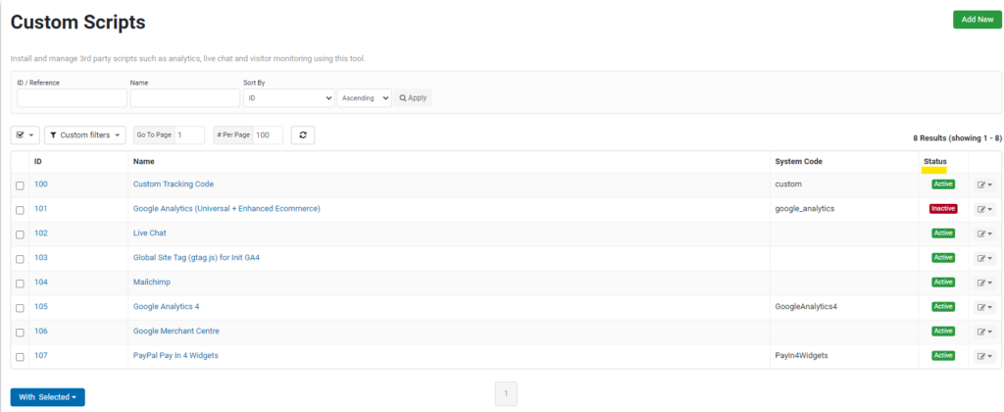Open the With Selected dropdown
Screen dimensions: 1004x412
[47, 397]
